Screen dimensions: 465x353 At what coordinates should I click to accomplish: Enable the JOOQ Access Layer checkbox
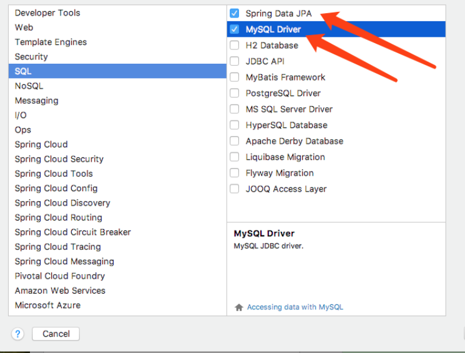pos(234,189)
